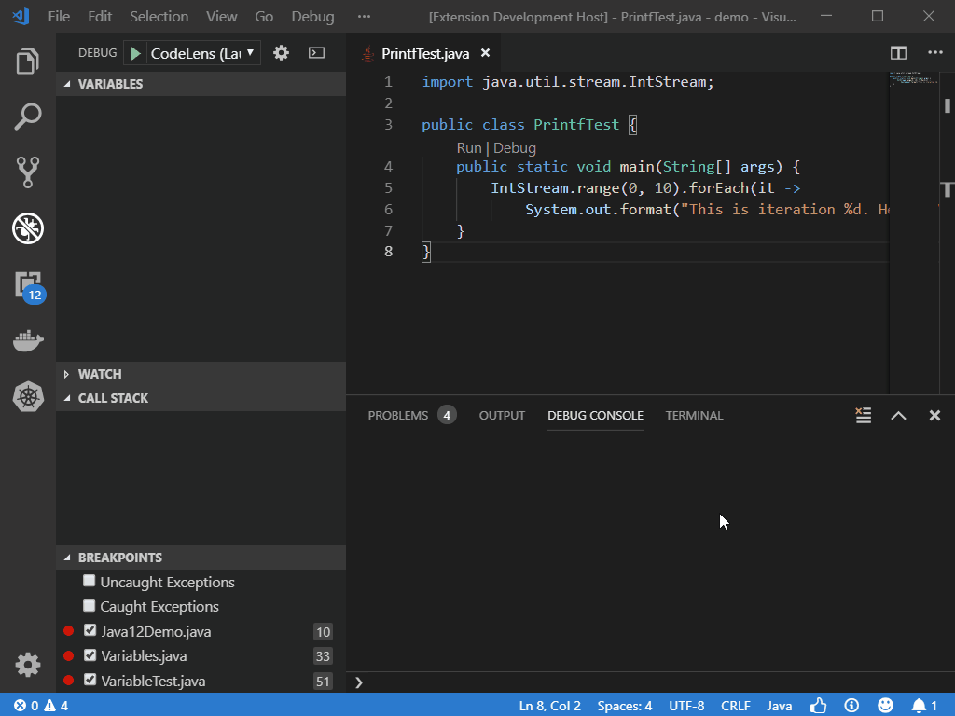Click line number 6 in gutter
Viewport: 955px width, 716px height.
(x=389, y=210)
